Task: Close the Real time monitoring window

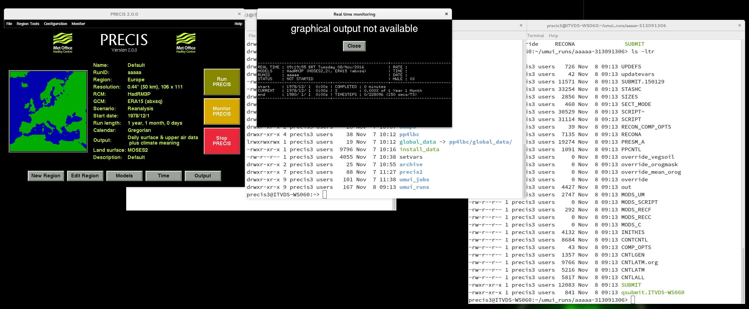Action: (x=447, y=14)
